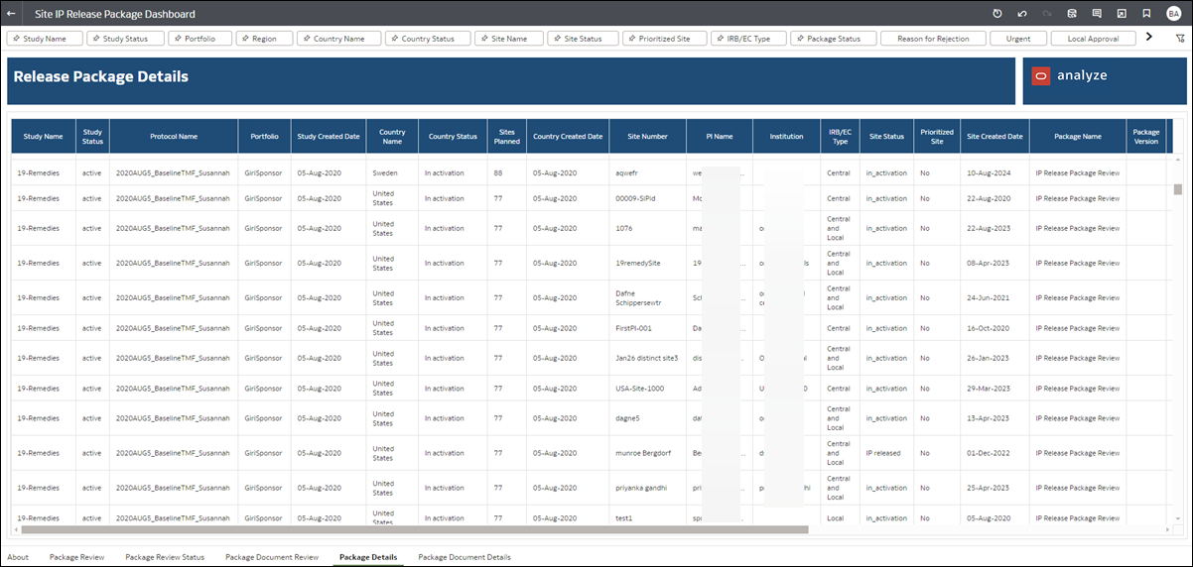Click the Protocol Name column header
The image size is (1193, 567).
(174, 137)
